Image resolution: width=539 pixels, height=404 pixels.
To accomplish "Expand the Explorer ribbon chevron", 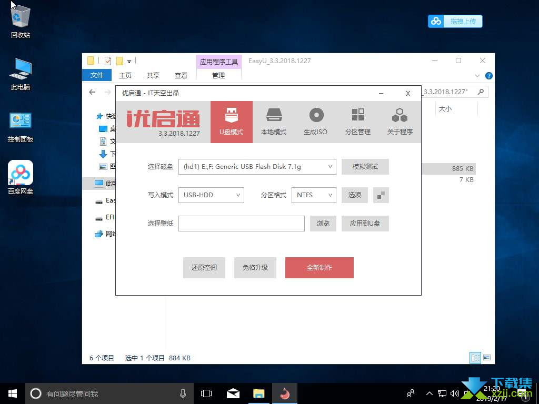I will [477, 76].
